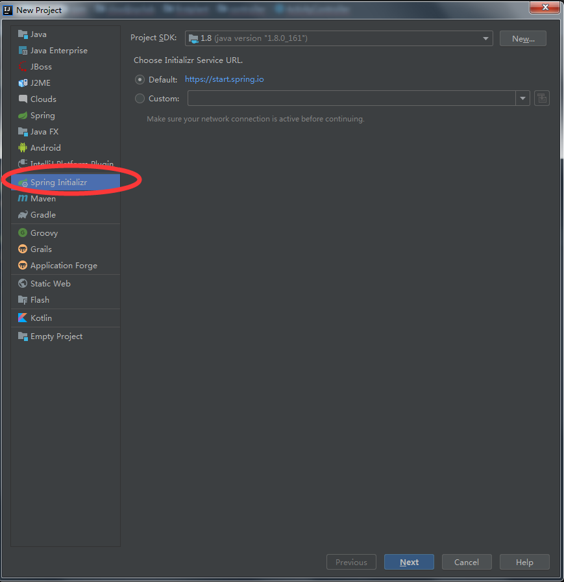564x582 pixels.
Task: Click the Java FX folder icon
Action: (23, 131)
